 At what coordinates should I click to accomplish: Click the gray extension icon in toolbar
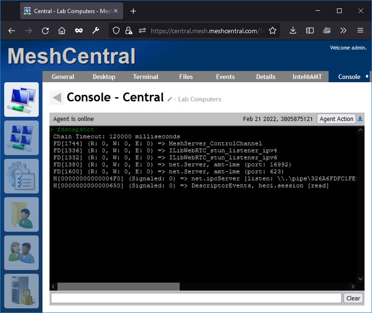(327, 31)
